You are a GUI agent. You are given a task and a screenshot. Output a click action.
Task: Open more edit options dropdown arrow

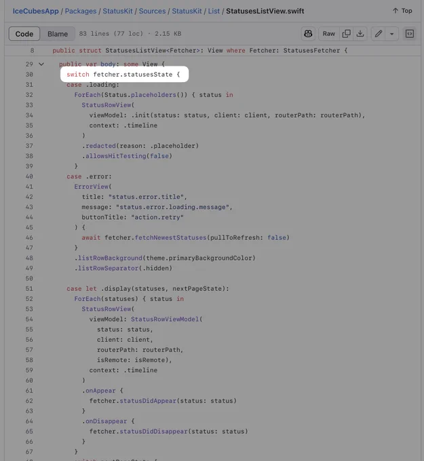point(391,34)
